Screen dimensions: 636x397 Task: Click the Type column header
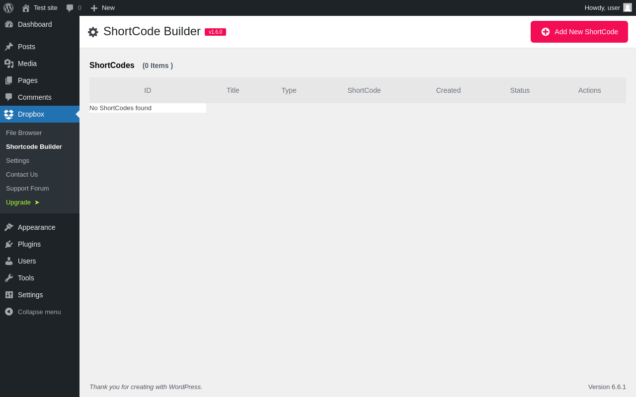289,90
